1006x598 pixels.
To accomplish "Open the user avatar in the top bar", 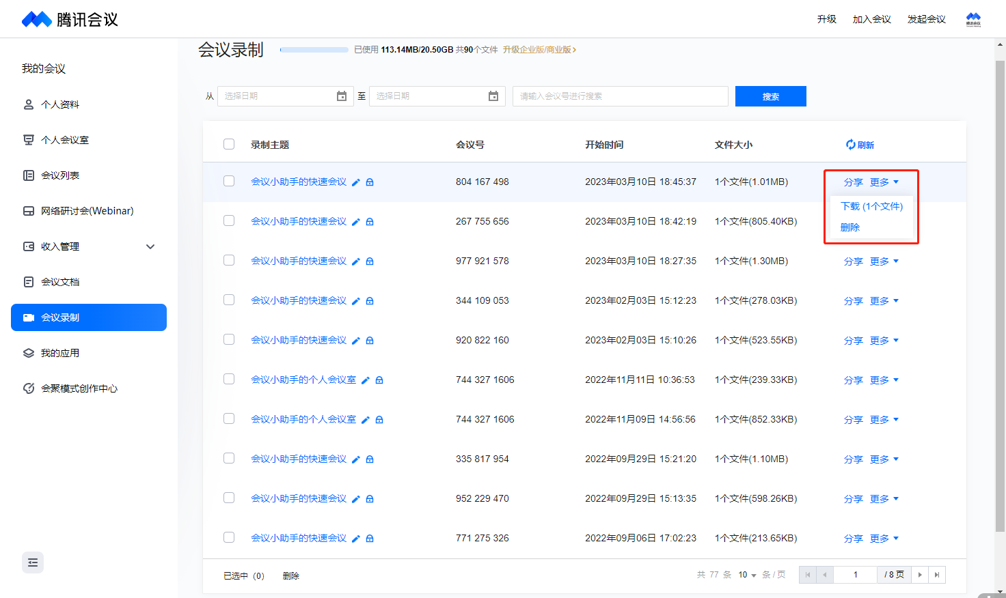I will tap(973, 19).
